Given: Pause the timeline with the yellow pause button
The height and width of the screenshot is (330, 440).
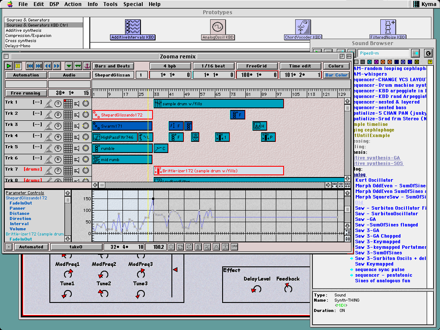Looking at the screenshot, I should pos(18,66).
